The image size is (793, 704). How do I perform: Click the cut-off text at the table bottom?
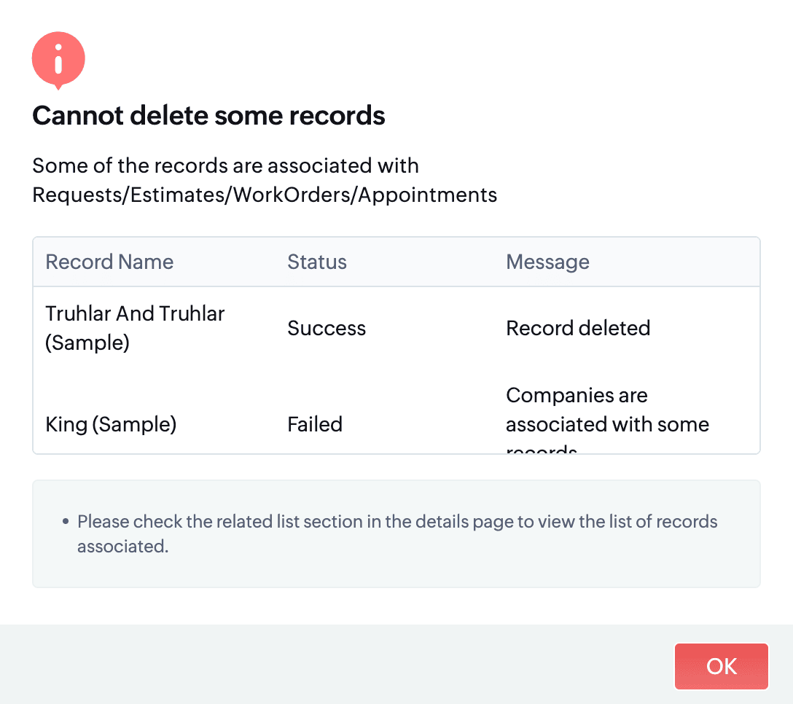[x=542, y=450]
